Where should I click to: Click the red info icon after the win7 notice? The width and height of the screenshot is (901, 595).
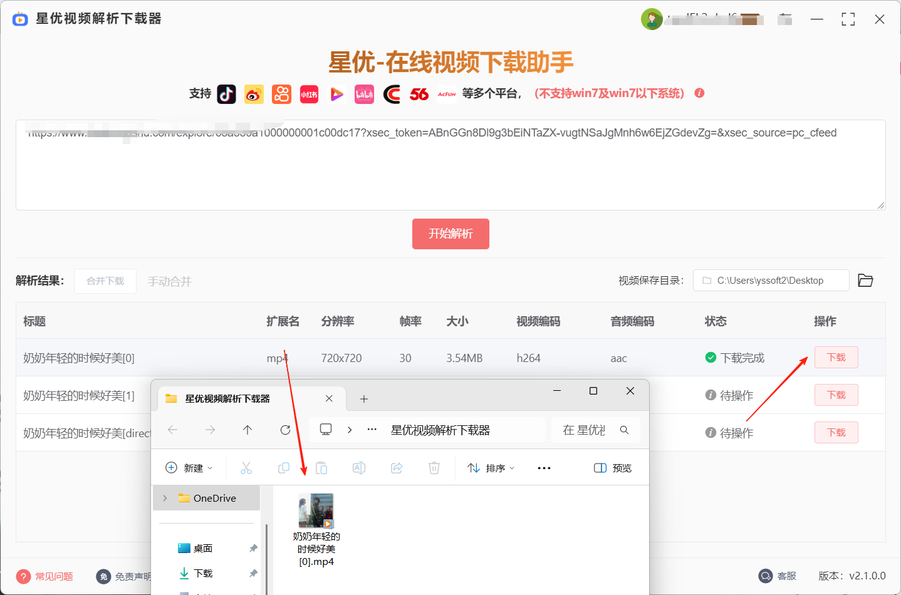point(699,93)
